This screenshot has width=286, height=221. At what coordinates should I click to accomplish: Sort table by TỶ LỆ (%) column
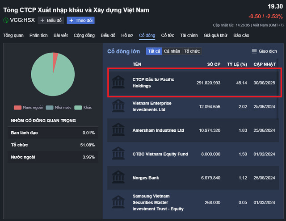pyautogui.click(x=237, y=64)
